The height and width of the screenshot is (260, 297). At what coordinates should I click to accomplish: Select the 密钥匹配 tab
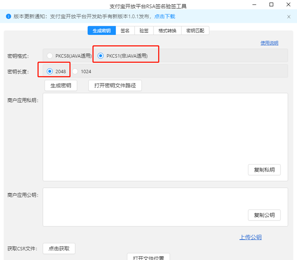coord(195,31)
